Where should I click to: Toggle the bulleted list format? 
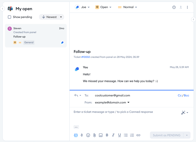tap(126, 135)
